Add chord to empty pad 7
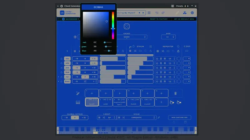Screen dimensions: 250x140 [92, 93]
